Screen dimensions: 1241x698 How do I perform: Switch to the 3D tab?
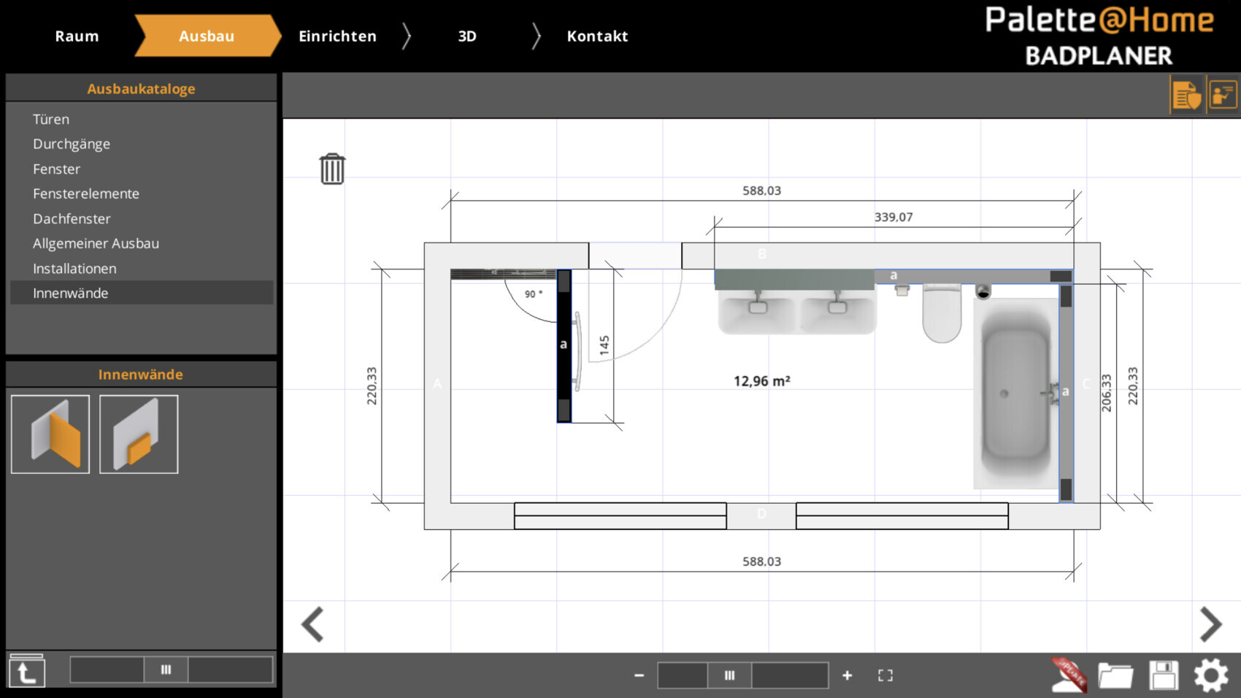[467, 36]
